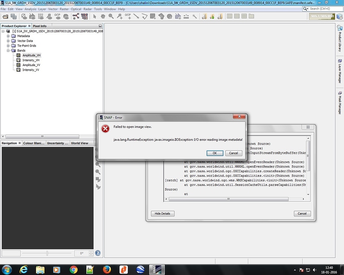The height and width of the screenshot is (275, 344).
Task: Select the arrow Selection tool
Action: pyautogui.click(x=95, y=16)
